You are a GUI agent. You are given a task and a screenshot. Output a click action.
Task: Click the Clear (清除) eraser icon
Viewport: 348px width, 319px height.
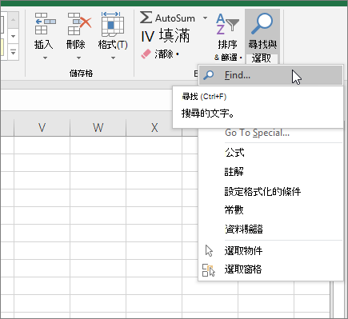point(146,54)
